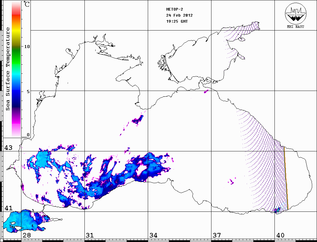Pick the green section of the color bar
The image size is (317, 242).
click(16, 56)
